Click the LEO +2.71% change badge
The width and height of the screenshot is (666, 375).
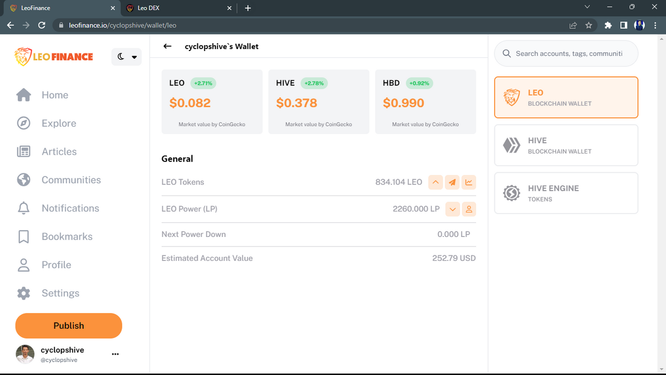click(203, 83)
